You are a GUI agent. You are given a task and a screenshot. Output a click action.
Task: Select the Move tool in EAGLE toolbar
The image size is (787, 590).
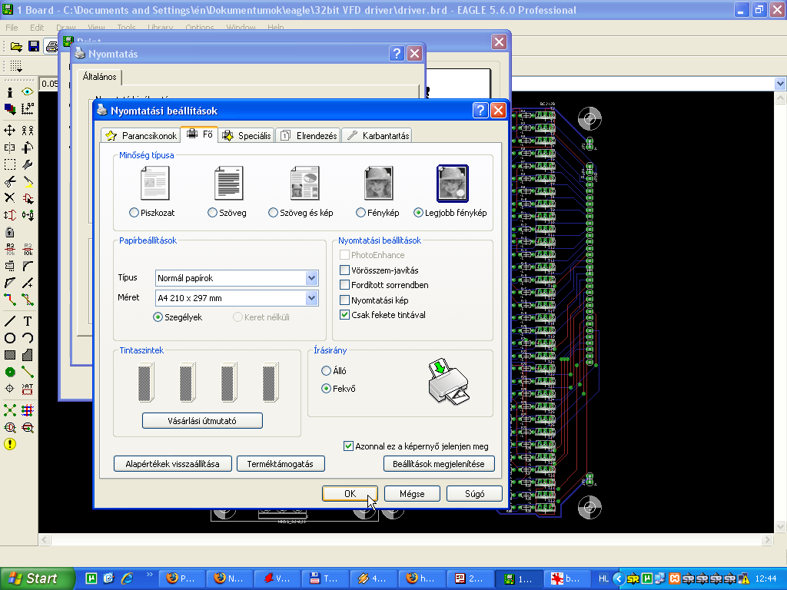[x=9, y=131]
